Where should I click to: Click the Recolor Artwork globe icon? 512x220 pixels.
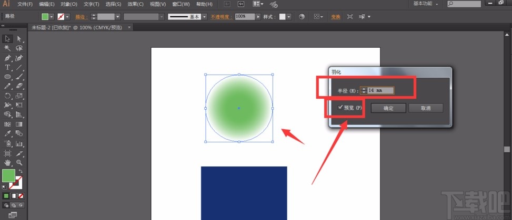302,17
